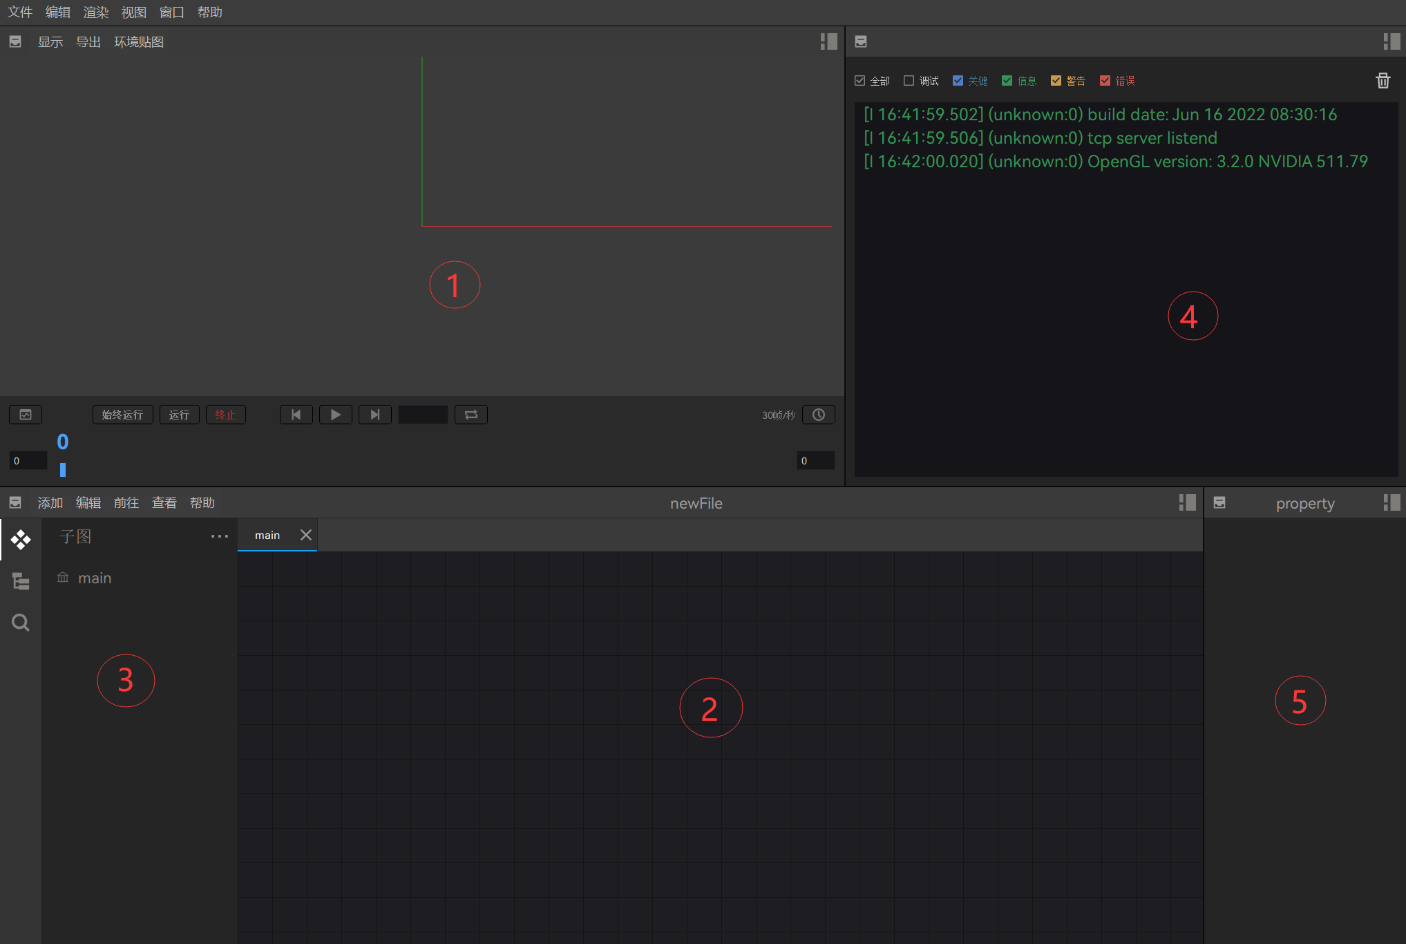Image resolution: width=1406 pixels, height=944 pixels.
Task: Click the 30帧/秒 frame rate label
Action: pyautogui.click(x=779, y=415)
